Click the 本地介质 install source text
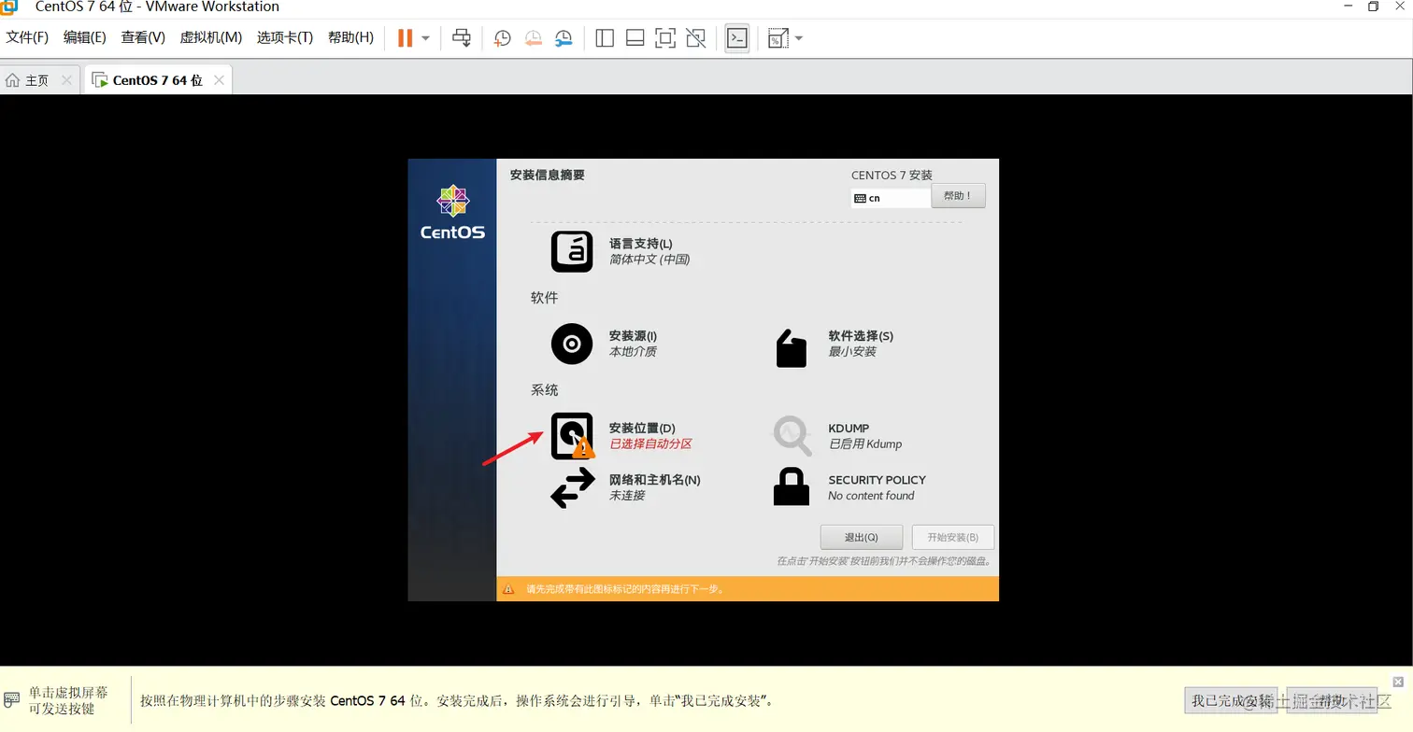1413x732 pixels. [x=633, y=352]
